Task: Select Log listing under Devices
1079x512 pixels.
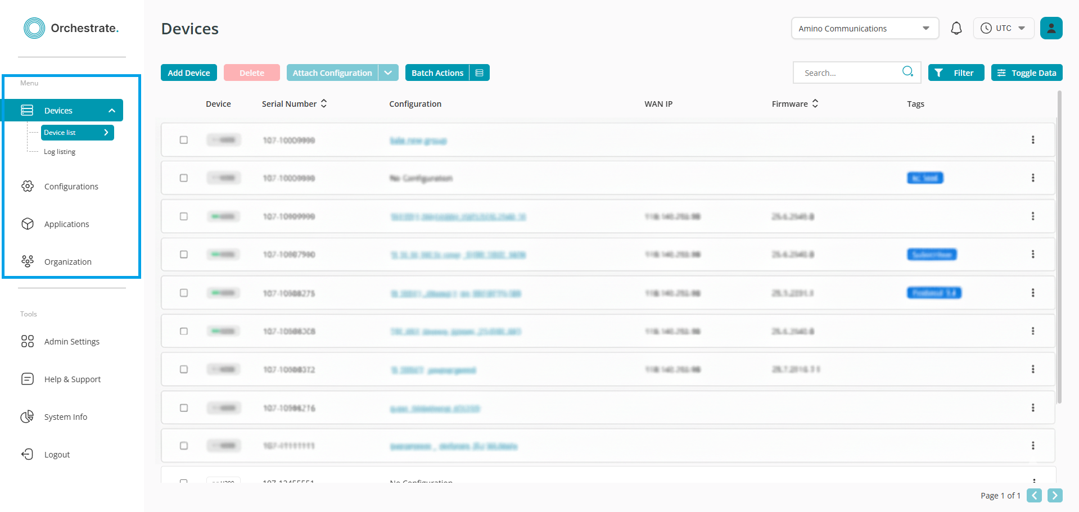Action: pos(60,152)
